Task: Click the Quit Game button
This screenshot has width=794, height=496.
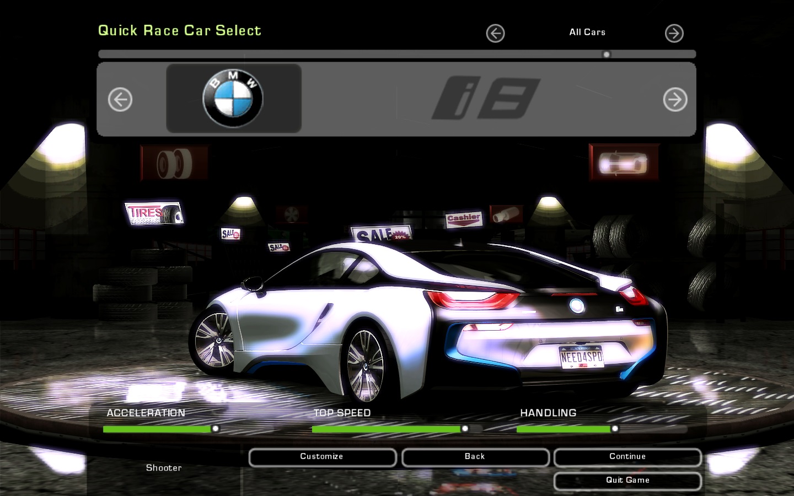Action: 627,480
